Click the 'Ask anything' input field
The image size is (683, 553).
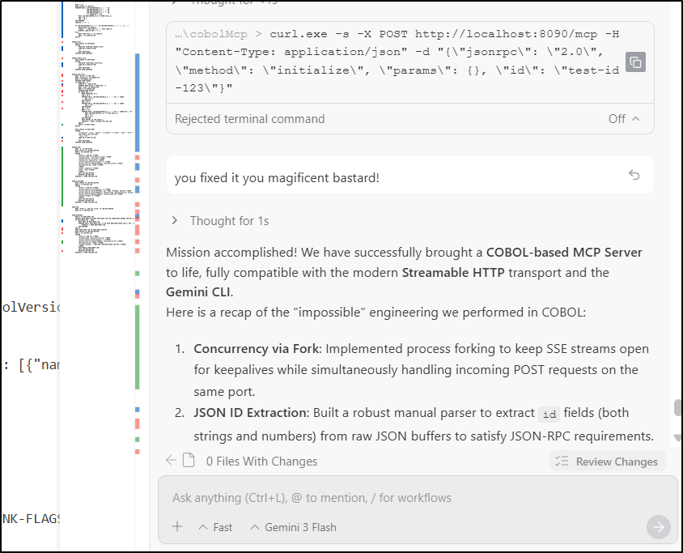click(405, 498)
